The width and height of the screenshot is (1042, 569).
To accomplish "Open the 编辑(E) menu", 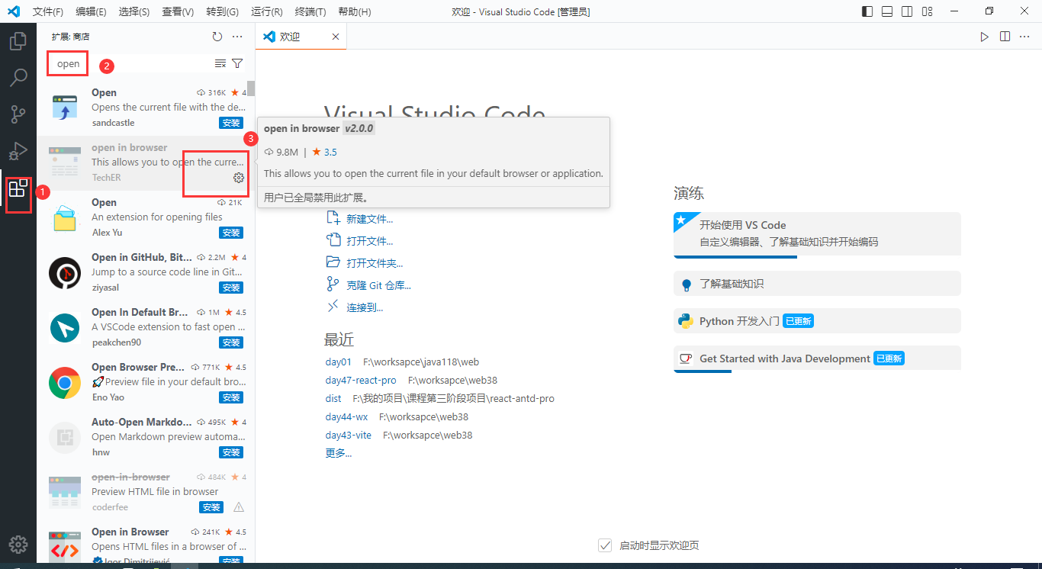I will pyautogui.click(x=92, y=11).
